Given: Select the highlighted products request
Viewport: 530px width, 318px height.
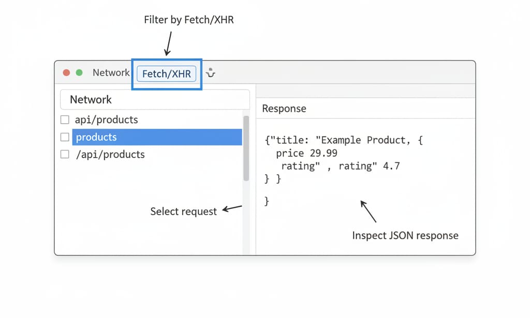Looking at the screenshot, I should click(x=156, y=137).
